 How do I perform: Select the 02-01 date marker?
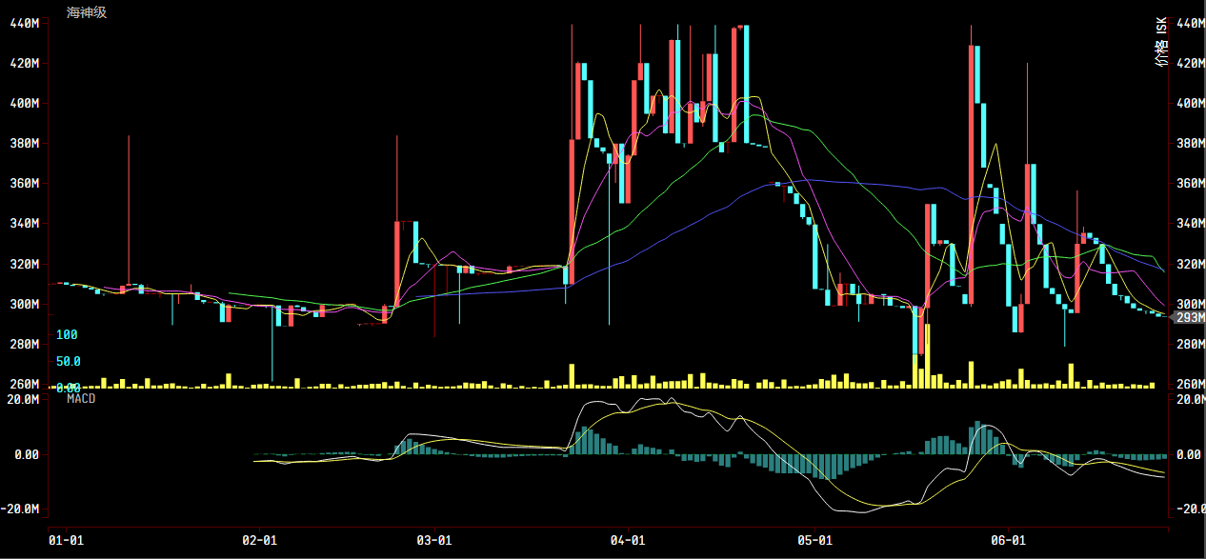(260, 540)
